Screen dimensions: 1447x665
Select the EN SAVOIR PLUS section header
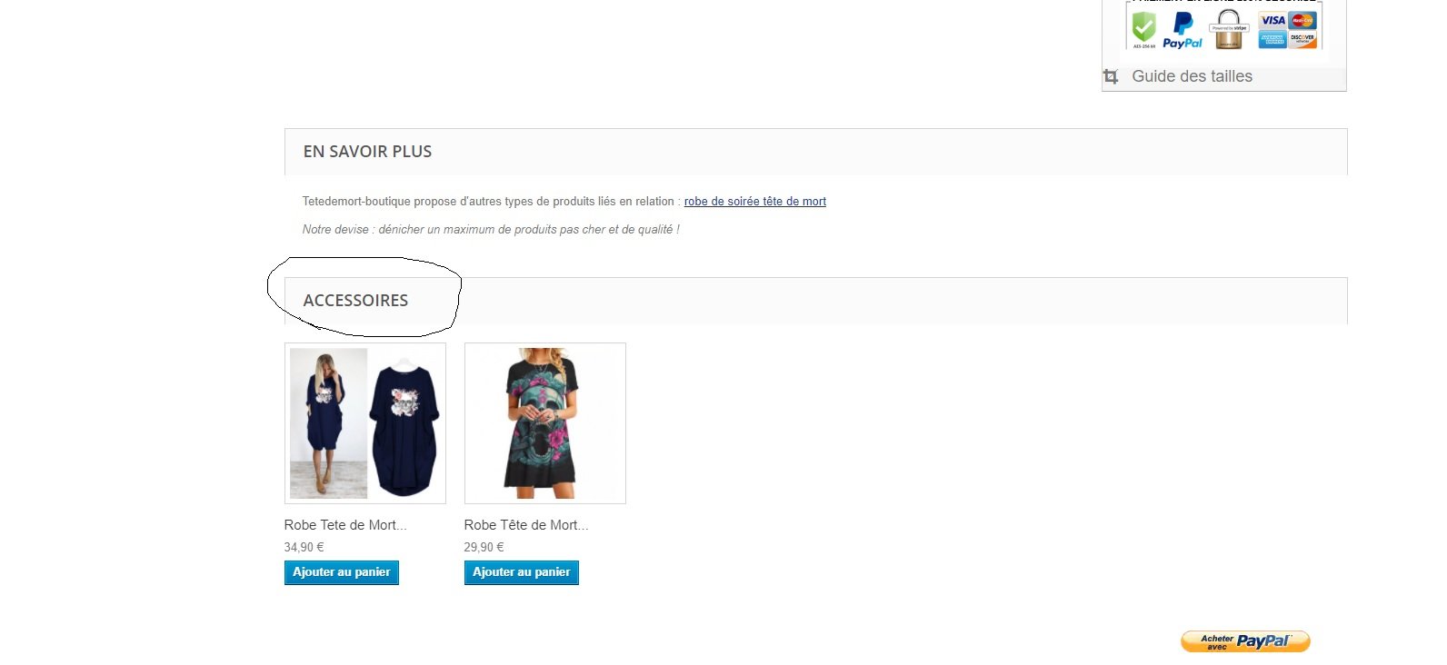point(816,152)
